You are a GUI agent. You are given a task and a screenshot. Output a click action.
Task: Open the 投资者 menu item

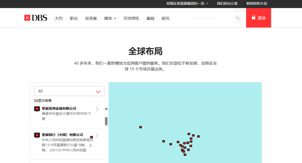pyautogui.click(x=91, y=18)
